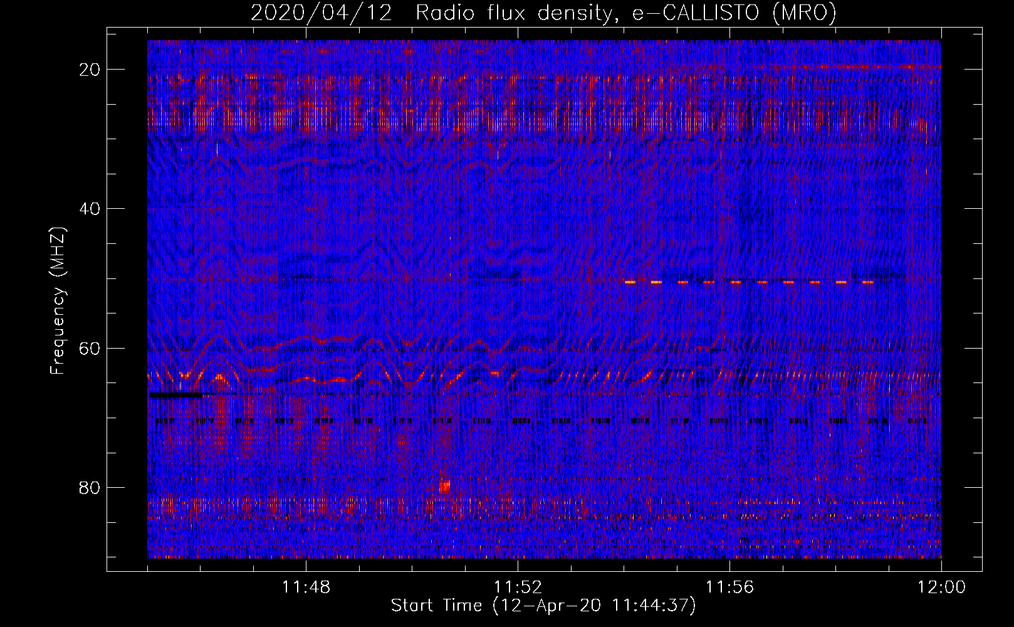The height and width of the screenshot is (627, 1014).
Task: Click the '60' frequency tick label
Action: pyautogui.click(x=90, y=348)
